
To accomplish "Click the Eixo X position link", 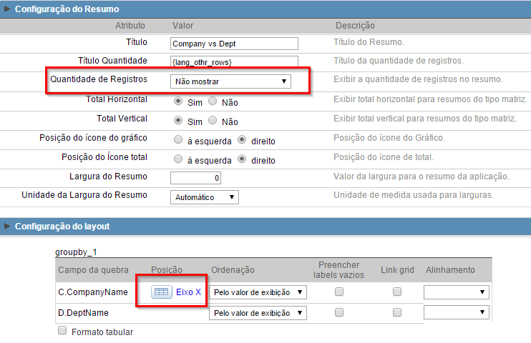I will [x=189, y=292].
